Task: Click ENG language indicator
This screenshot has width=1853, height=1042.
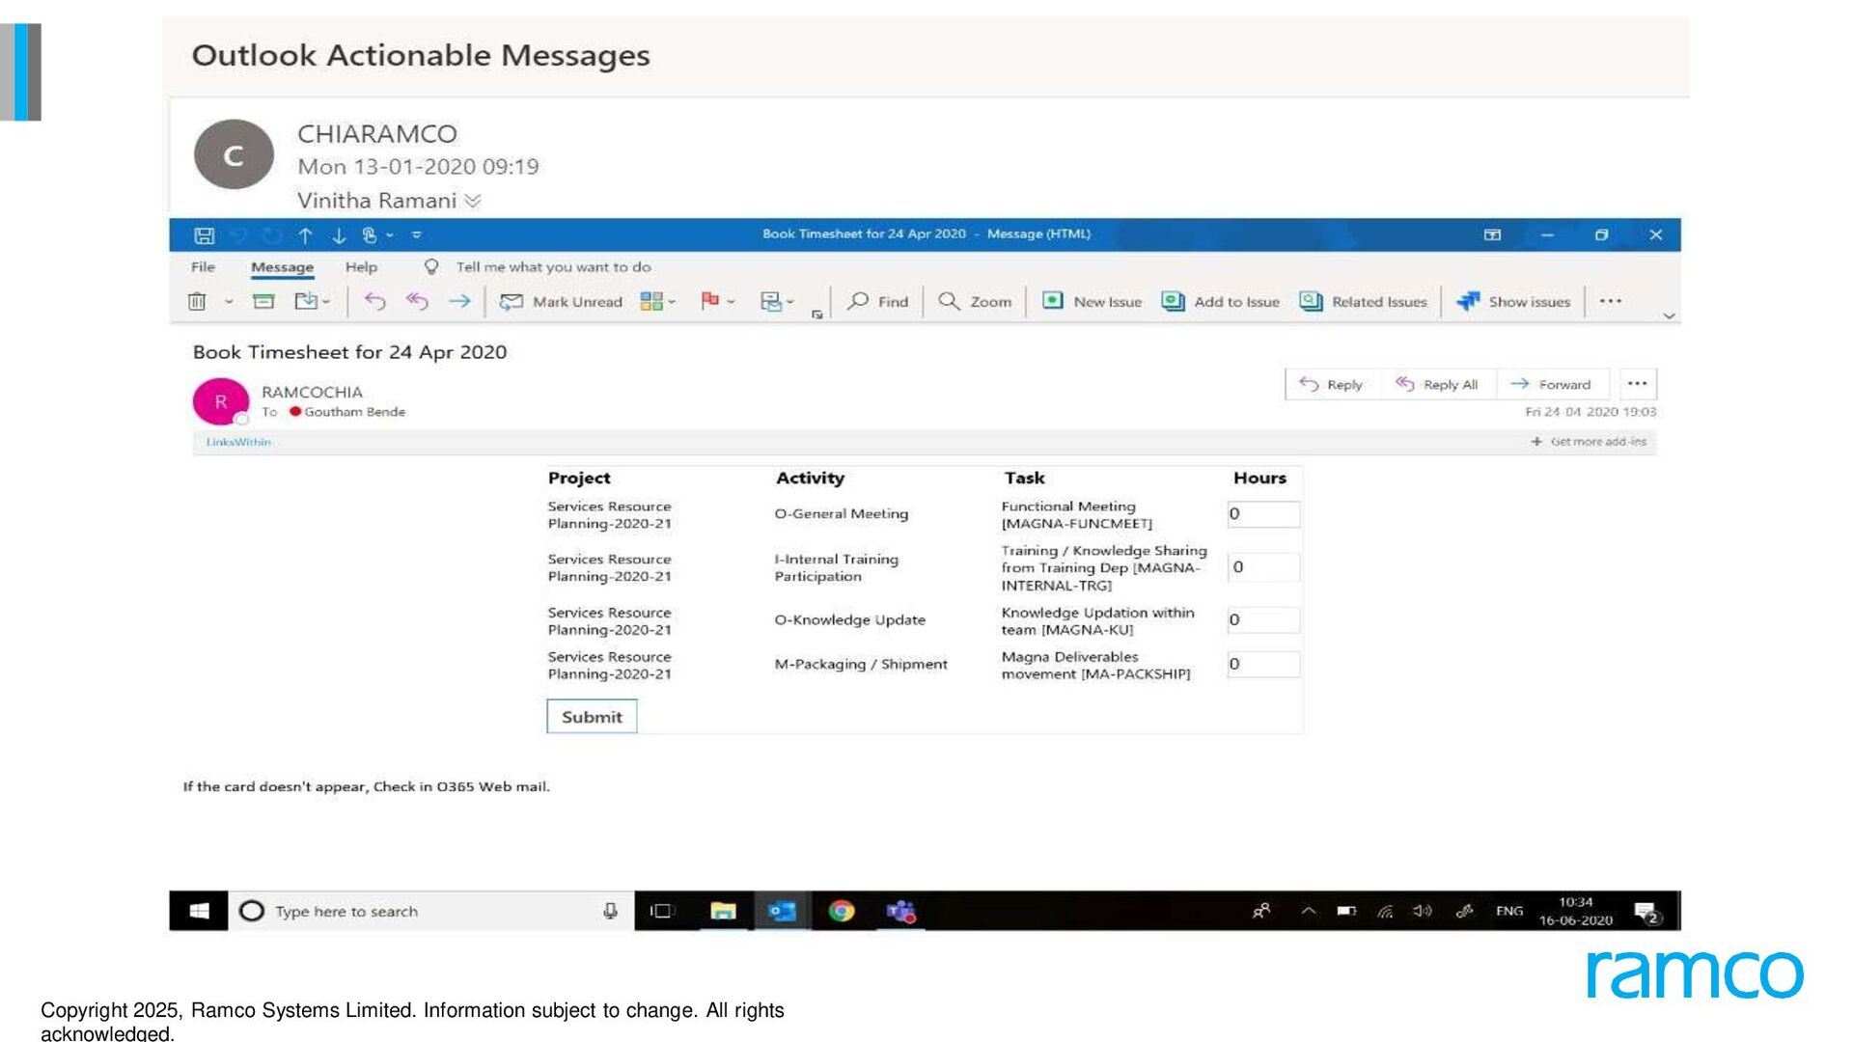Action: point(1509,911)
